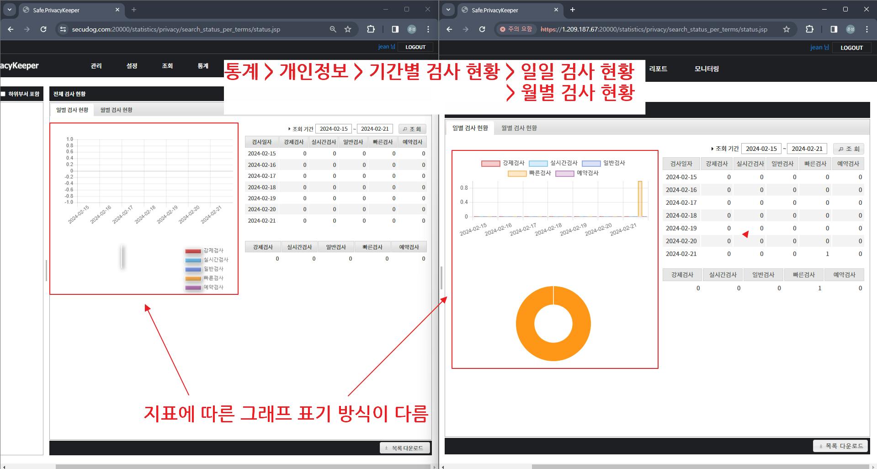Select 2024-02-18 row date in left table
The image size is (877, 469).
262,187
